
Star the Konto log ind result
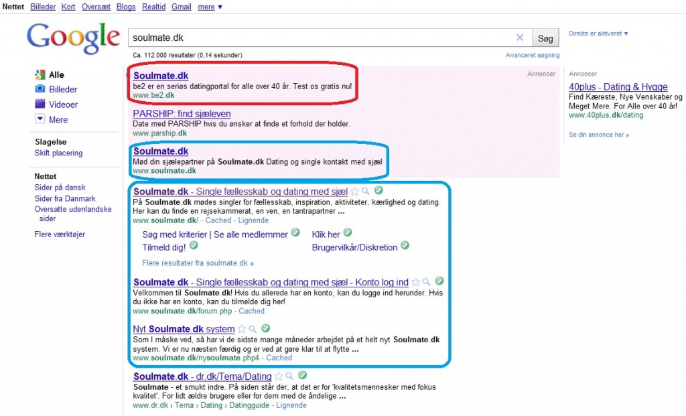(x=415, y=282)
